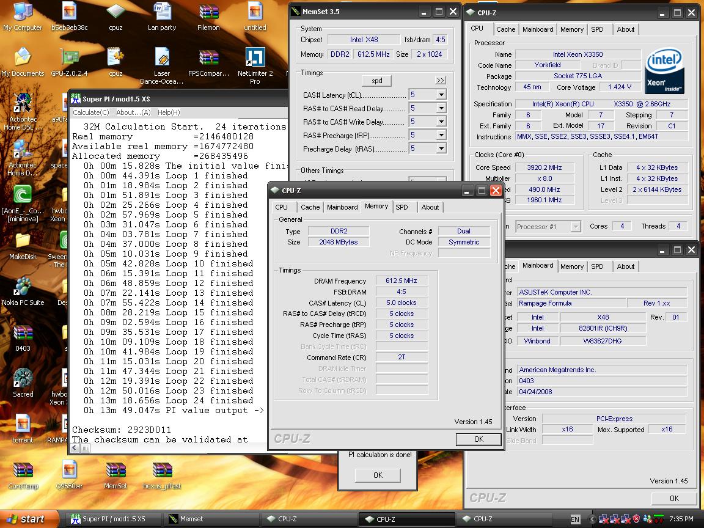Click BIOS date 04/24/2008 field
The width and height of the screenshot is (704, 528).
[601, 392]
